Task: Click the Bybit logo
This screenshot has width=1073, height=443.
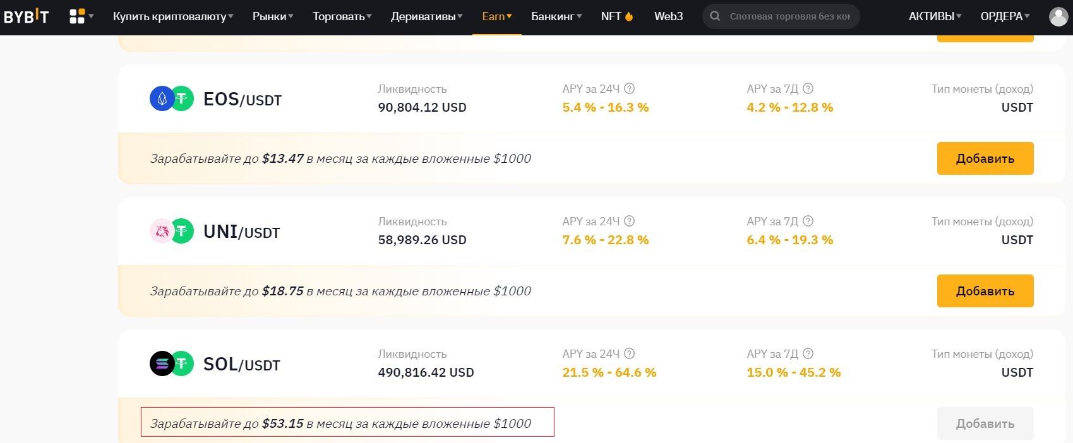Action: (26, 17)
